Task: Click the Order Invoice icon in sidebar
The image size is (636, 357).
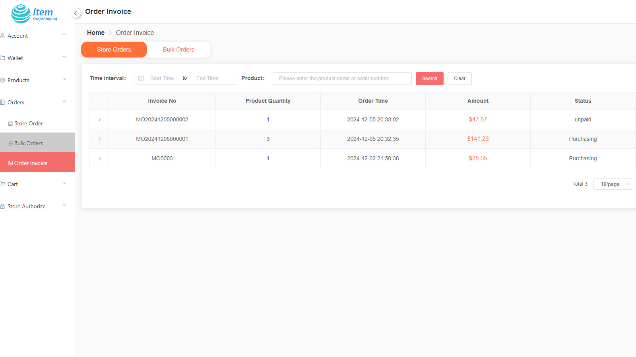Action: tap(10, 163)
